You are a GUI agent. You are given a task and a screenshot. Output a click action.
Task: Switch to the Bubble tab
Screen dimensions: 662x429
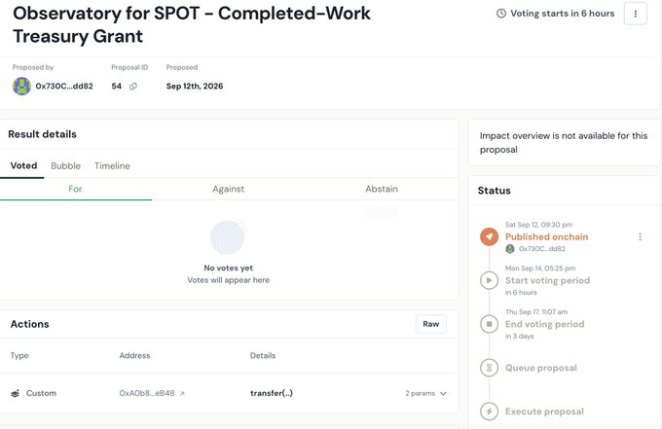(x=65, y=165)
